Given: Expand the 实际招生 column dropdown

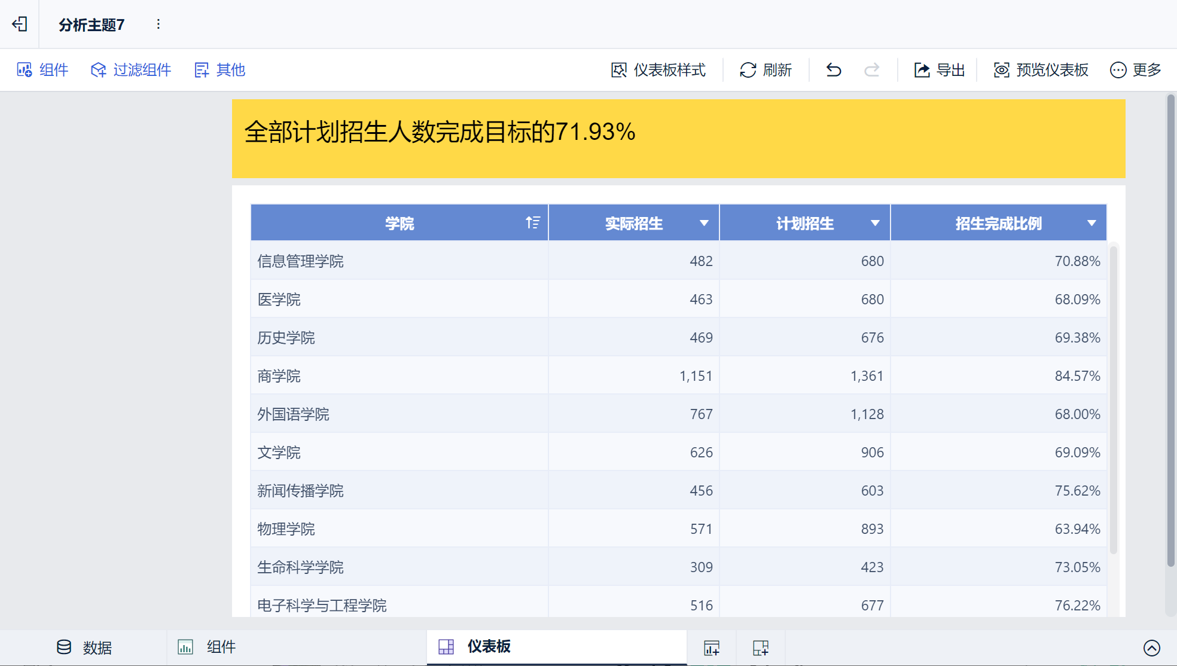Looking at the screenshot, I should pos(704,223).
